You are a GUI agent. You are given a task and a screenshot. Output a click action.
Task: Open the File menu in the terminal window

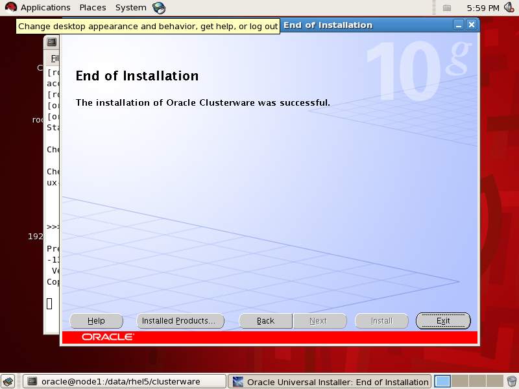pos(54,58)
